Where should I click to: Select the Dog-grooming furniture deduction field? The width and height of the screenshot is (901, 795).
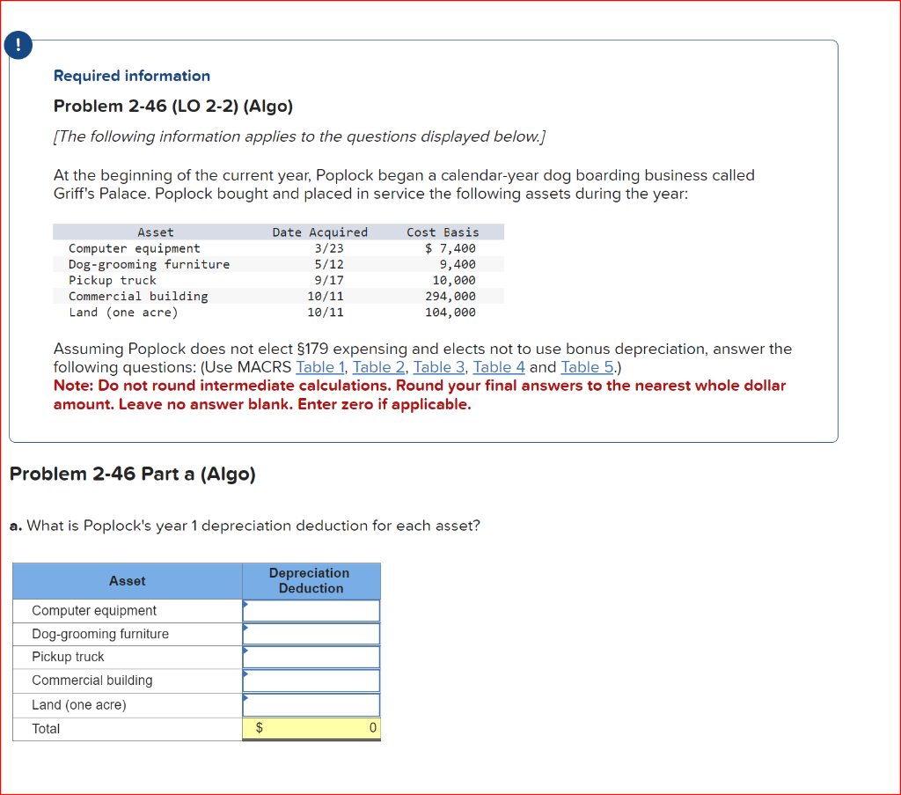coord(312,634)
